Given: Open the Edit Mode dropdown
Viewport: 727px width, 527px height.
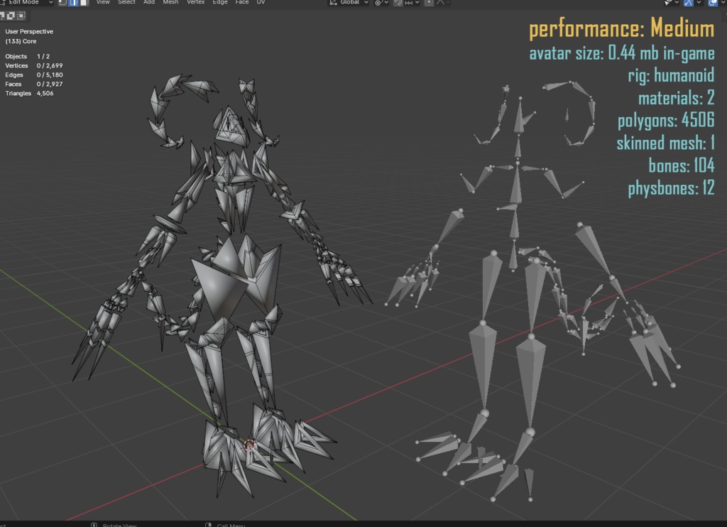Looking at the screenshot, I should 31,3.
